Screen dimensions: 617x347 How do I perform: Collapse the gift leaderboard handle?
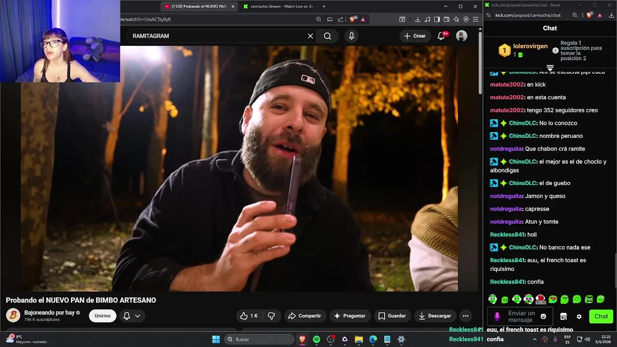tap(550, 68)
